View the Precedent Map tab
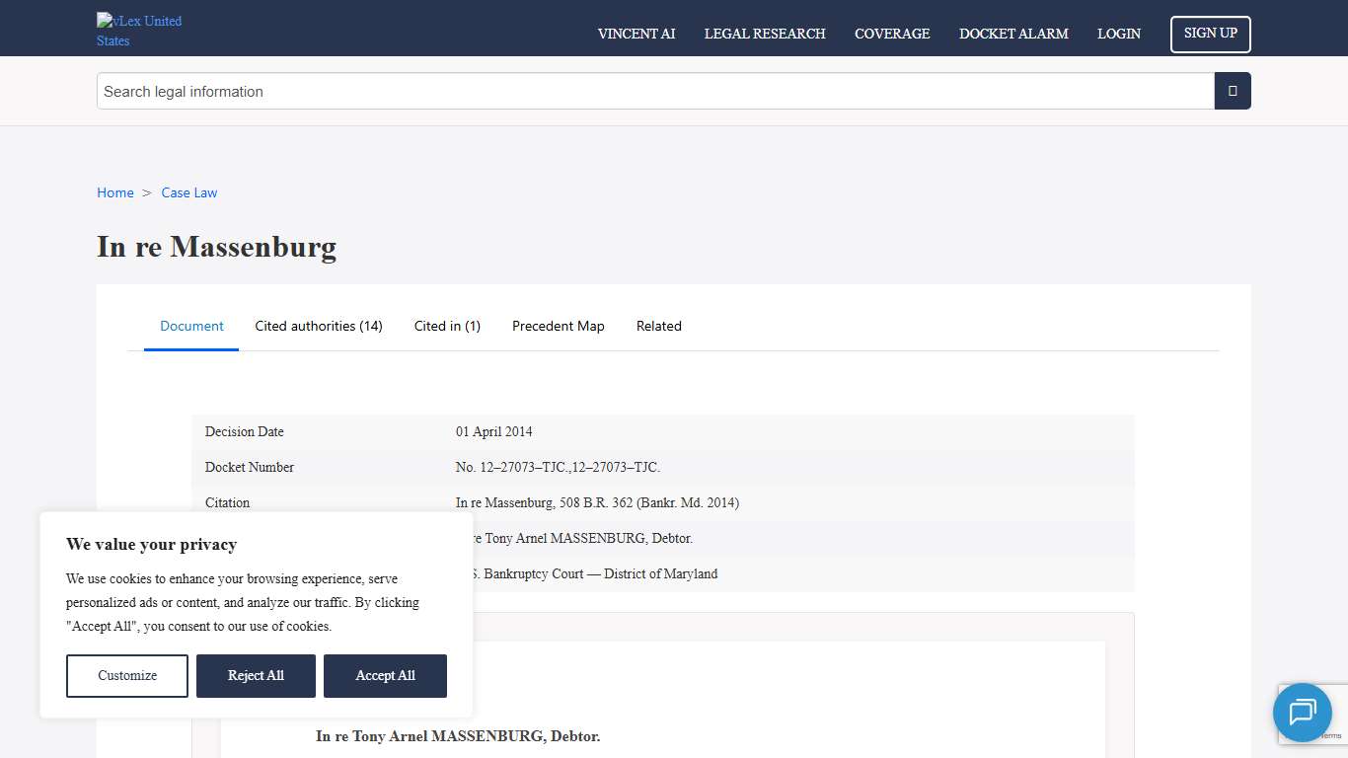The image size is (1348, 758). pyautogui.click(x=558, y=326)
